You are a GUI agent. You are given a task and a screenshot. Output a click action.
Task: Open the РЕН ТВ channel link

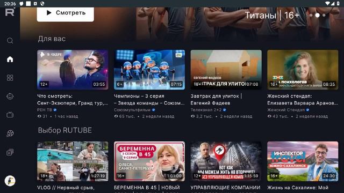[45, 110]
